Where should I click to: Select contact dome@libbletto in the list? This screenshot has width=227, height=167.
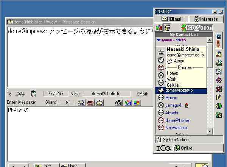(181, 90)
